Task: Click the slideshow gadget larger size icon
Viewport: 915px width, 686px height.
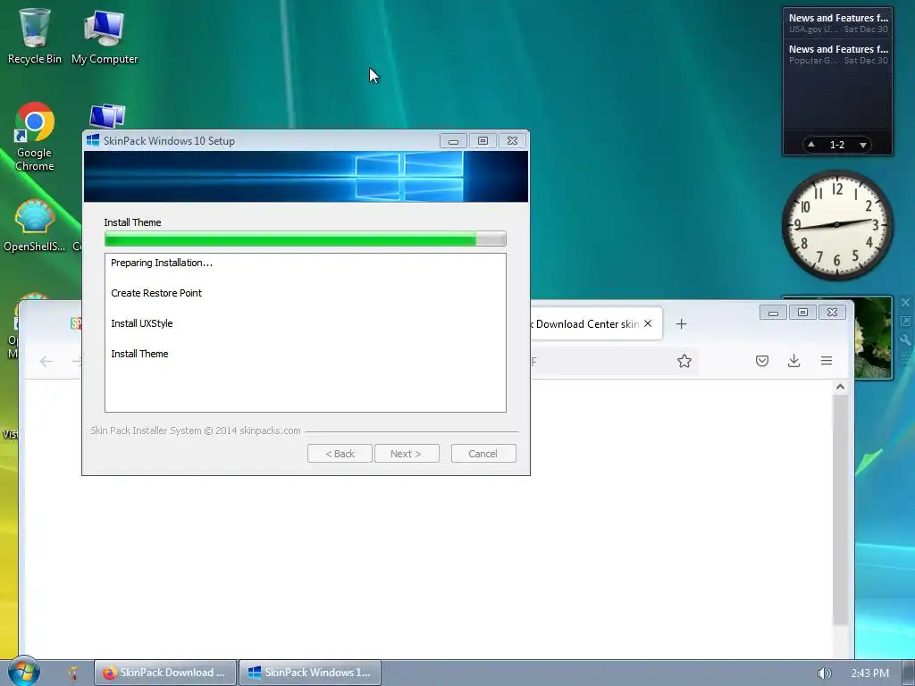Action: [905, 322]
